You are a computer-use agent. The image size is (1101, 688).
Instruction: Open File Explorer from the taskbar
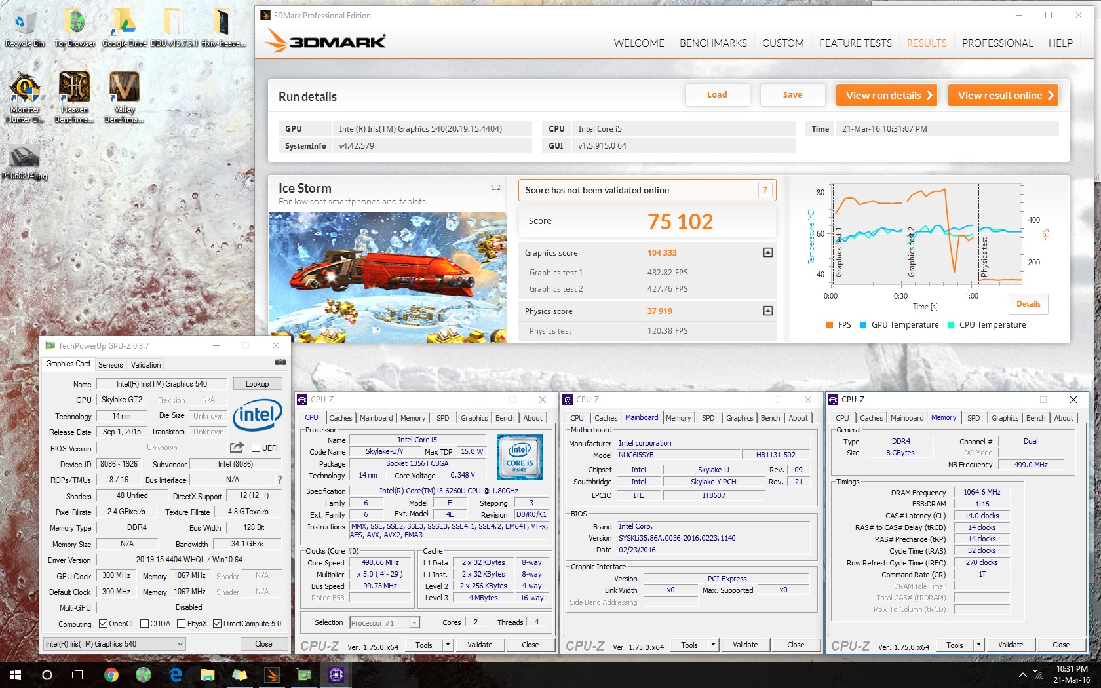tap(208, 675)
